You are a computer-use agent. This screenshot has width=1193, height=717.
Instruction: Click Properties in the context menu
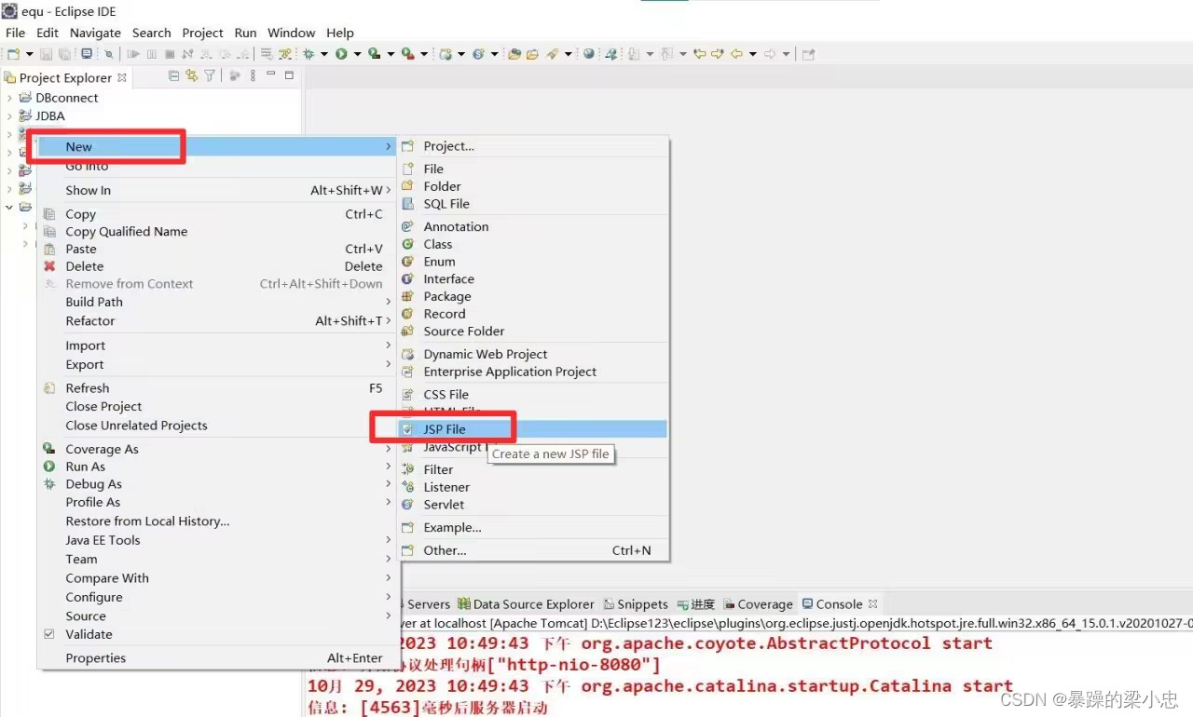coord(217,658)
